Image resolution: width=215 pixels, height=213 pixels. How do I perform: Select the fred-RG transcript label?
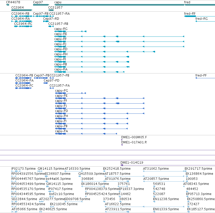[x=201, y=19]
